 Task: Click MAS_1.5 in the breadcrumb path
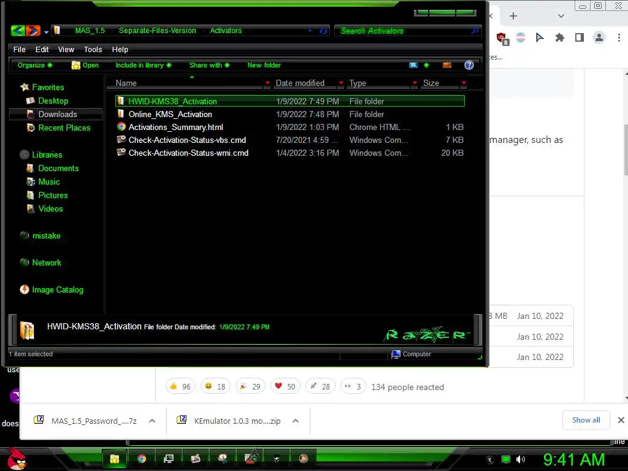point(90,31)
